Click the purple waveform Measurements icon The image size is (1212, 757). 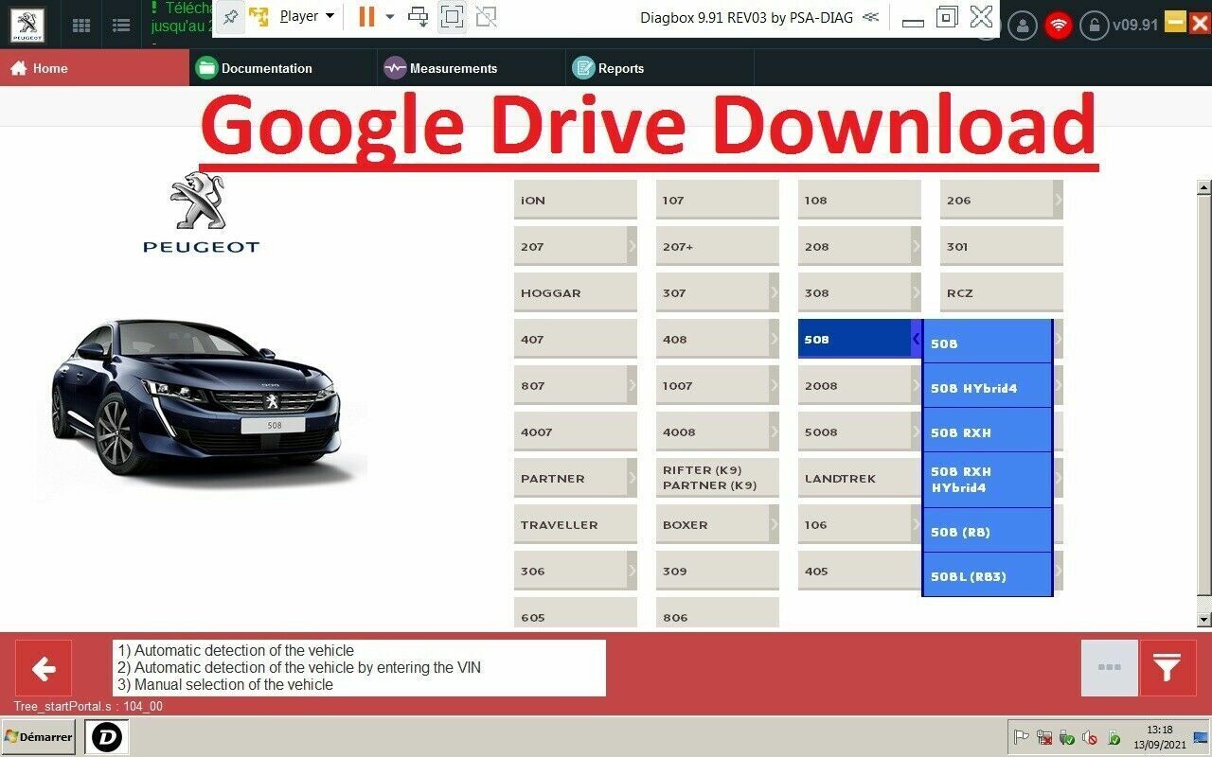pyautogui.click(x=395, y=68)
